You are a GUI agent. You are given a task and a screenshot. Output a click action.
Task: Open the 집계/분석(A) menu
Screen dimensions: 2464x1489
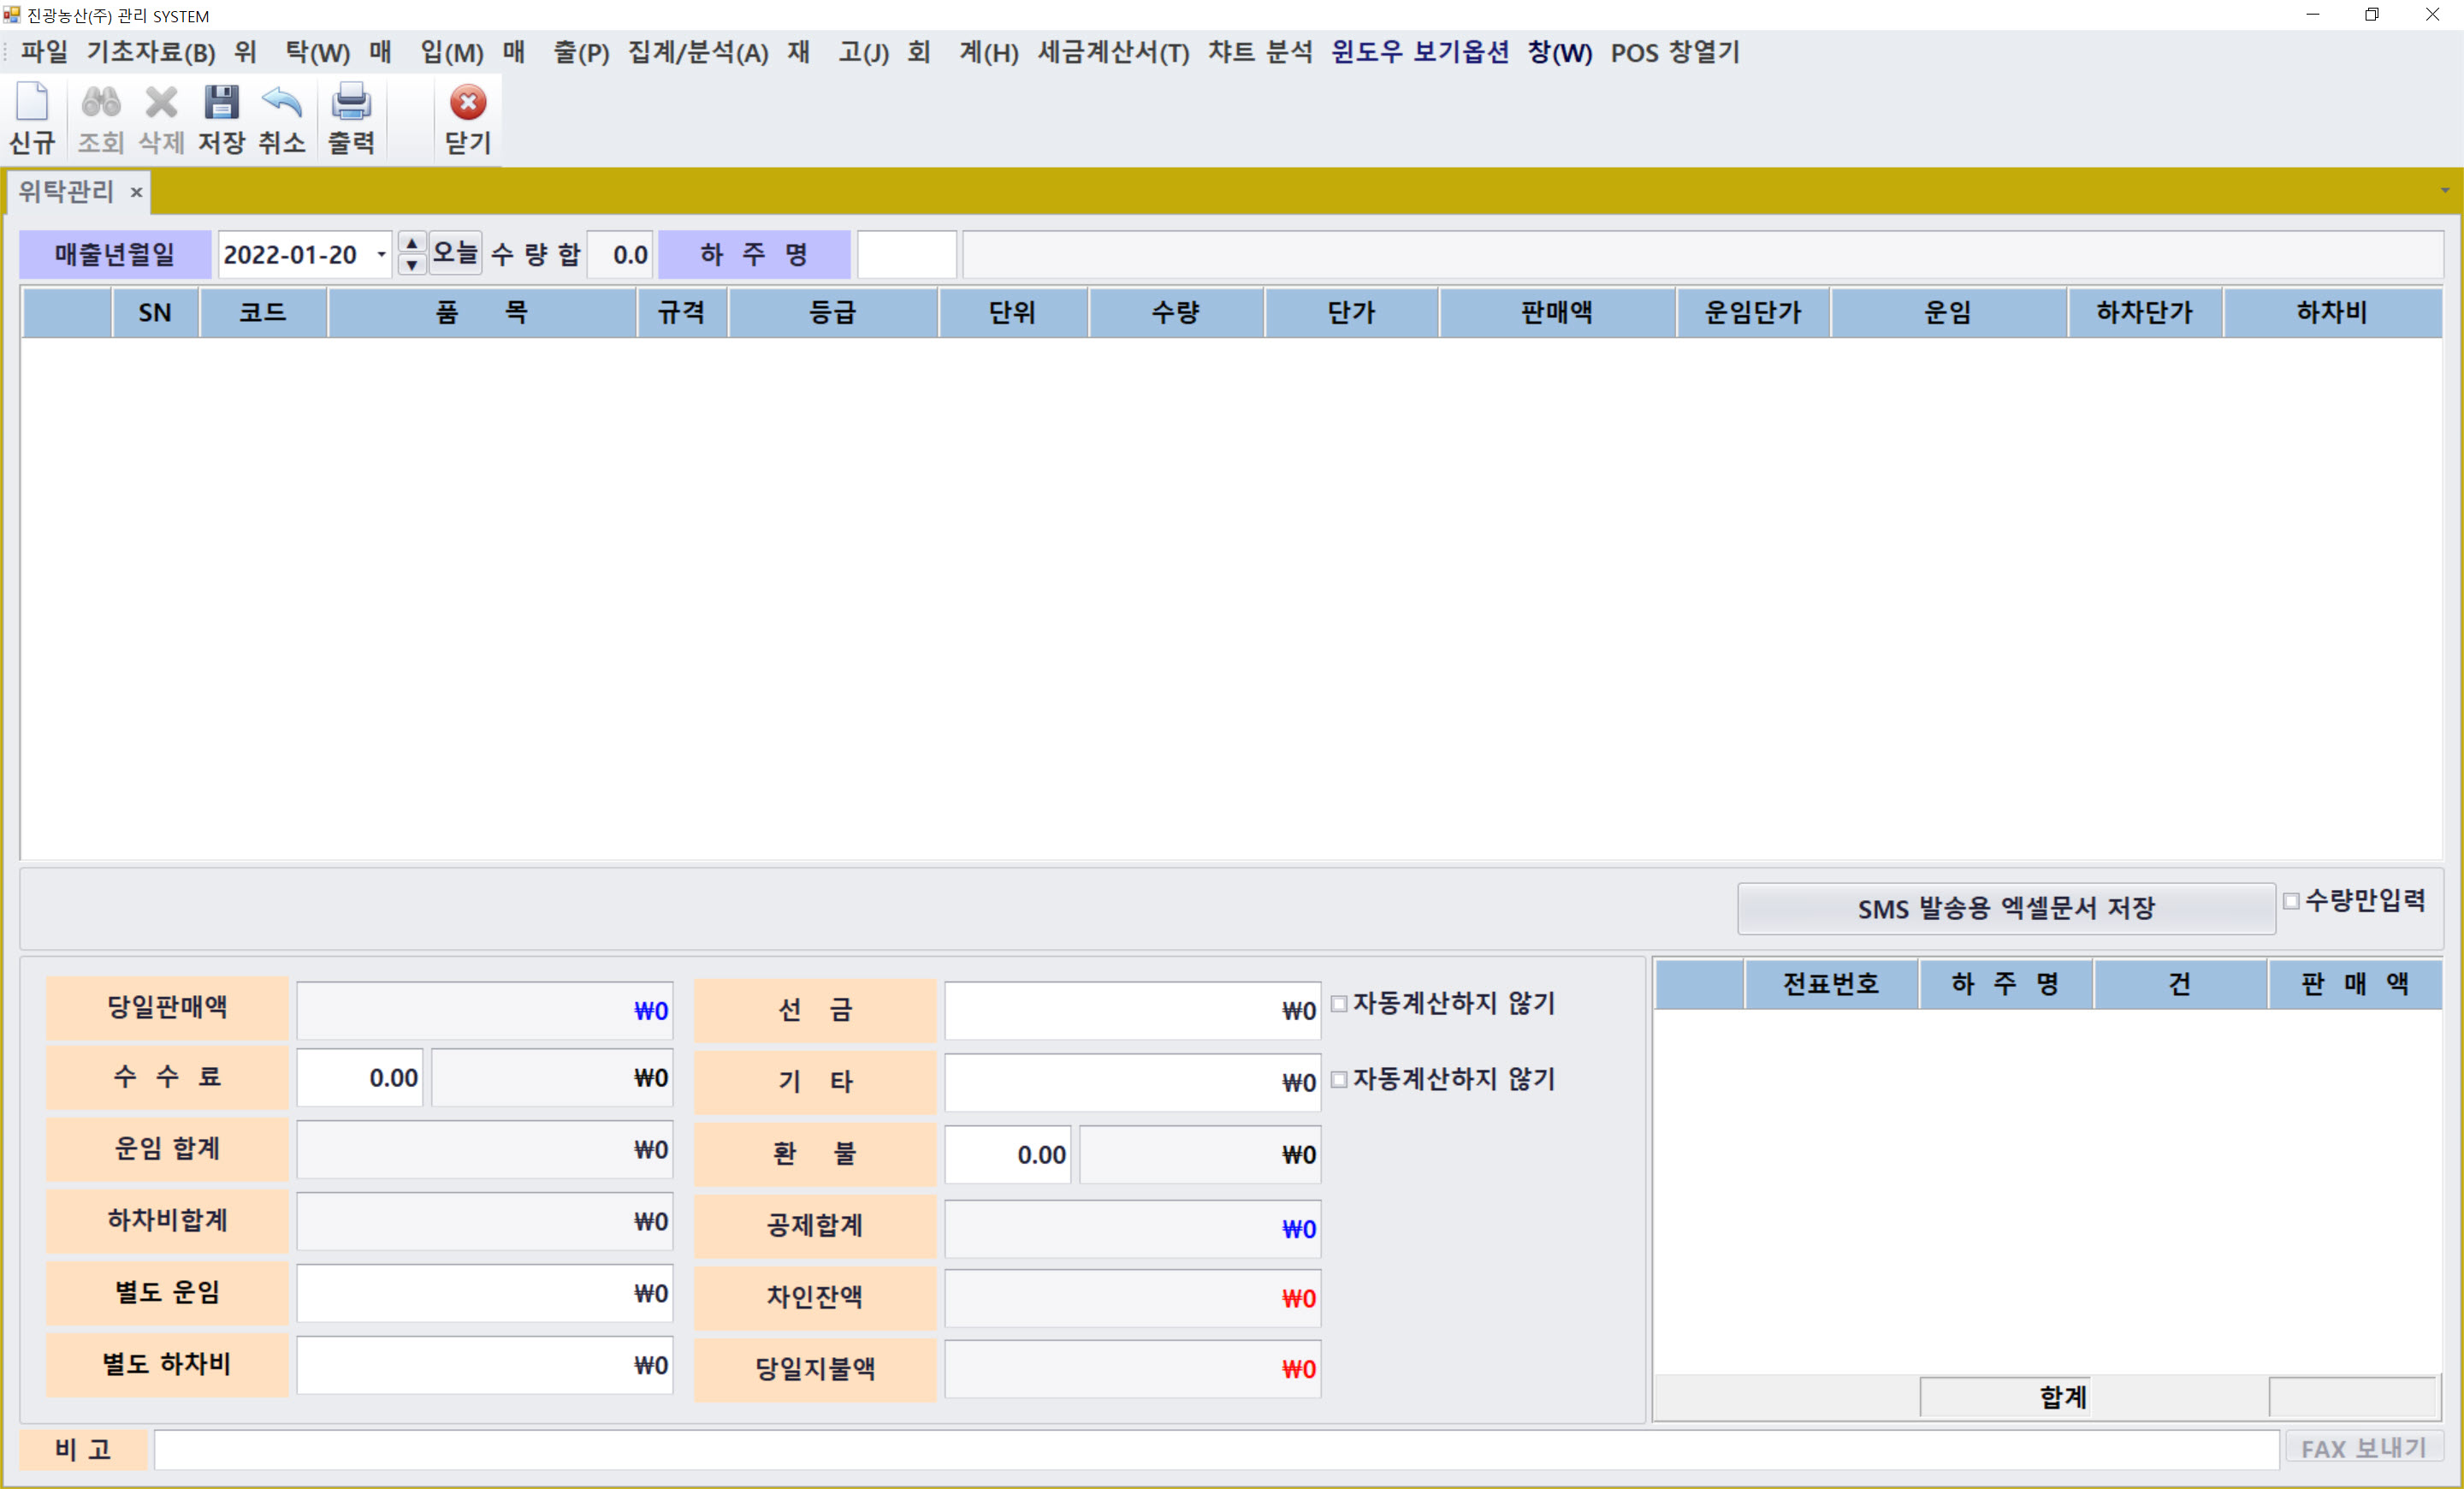[x=697, y=52]
